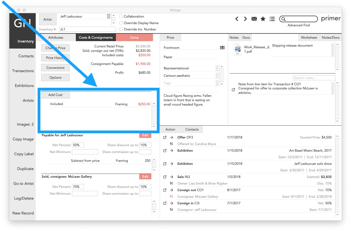Screen dimensions: 351x232
Task: Click the previous record chevron in the toolbar
Action: point(237,19)
